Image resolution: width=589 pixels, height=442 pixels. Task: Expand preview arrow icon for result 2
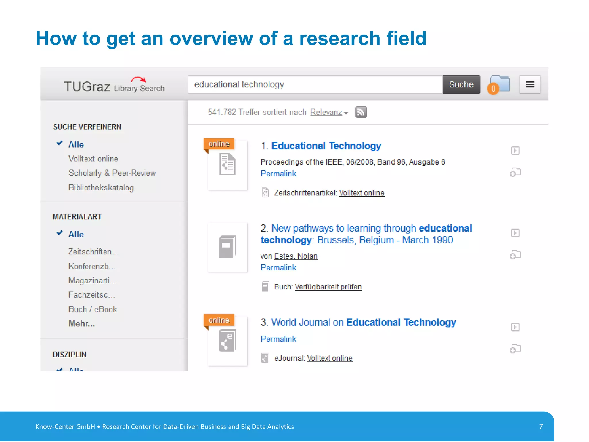pyautogui.click(x=515, y=233)
